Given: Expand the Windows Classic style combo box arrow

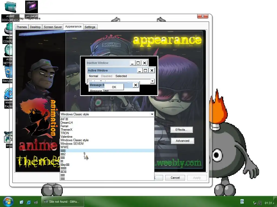Looking at the screenshot, I should pyautogui.click(x=152, y=114).
